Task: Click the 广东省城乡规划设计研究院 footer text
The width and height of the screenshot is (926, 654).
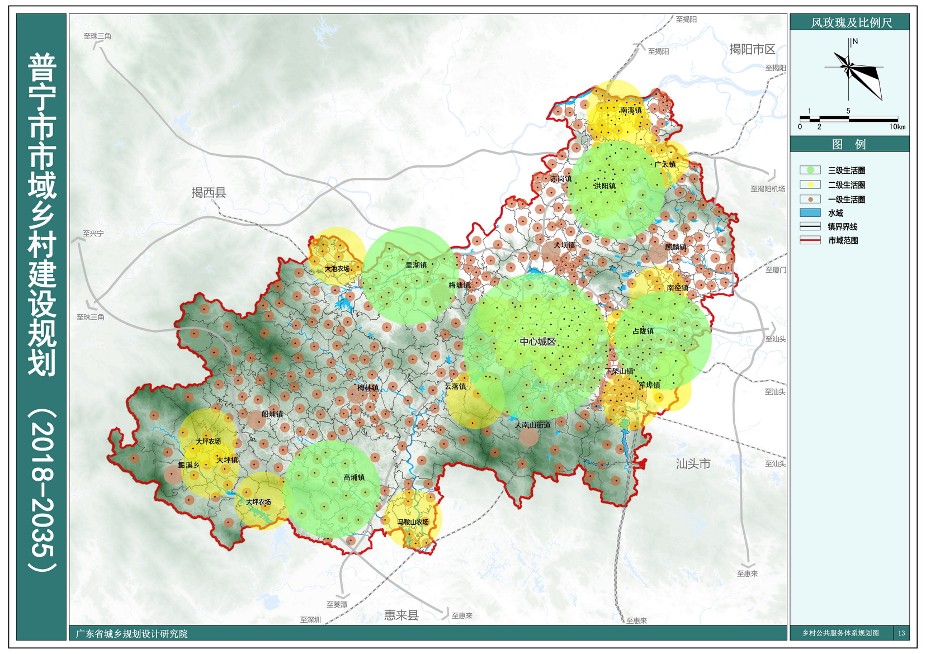Action: point(131,634)
